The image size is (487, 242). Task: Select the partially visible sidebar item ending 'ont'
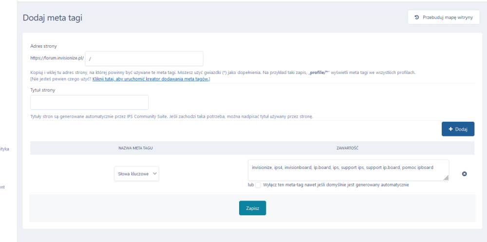click(x=2, y=186)
